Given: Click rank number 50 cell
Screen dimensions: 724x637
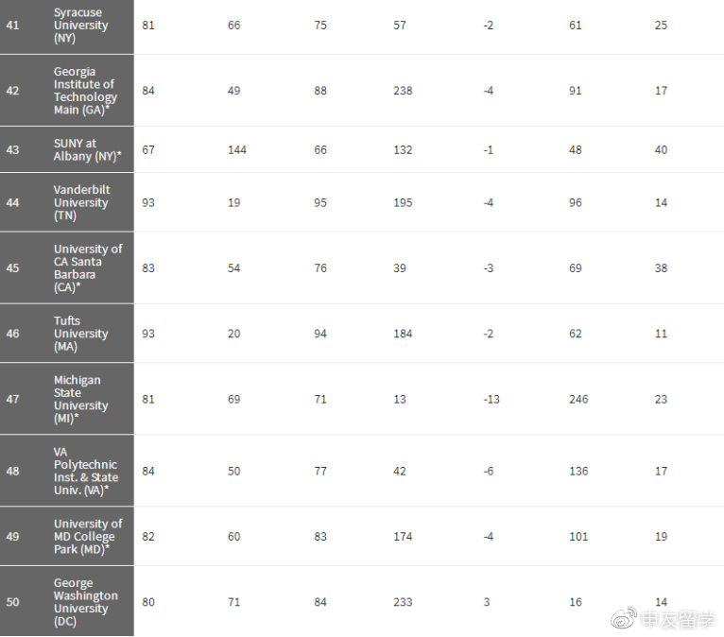Looking at the screenshot, I should point(13,602).
